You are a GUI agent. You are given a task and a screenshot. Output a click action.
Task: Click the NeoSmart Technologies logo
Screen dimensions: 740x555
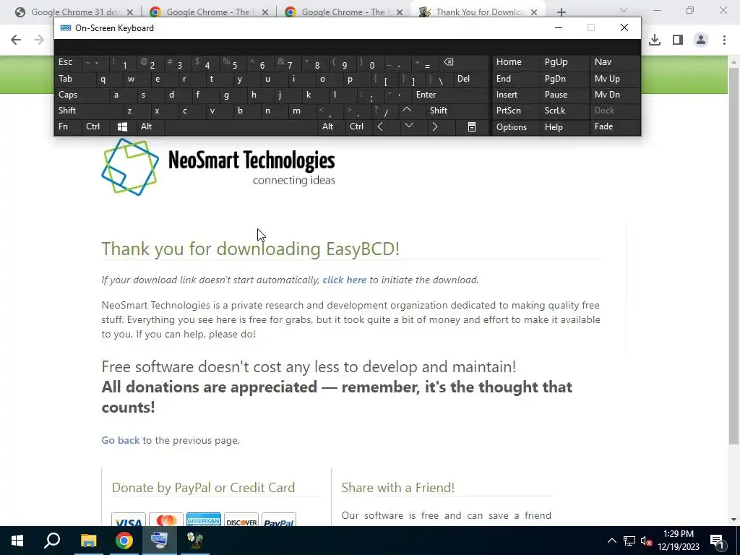coord(218,167)
